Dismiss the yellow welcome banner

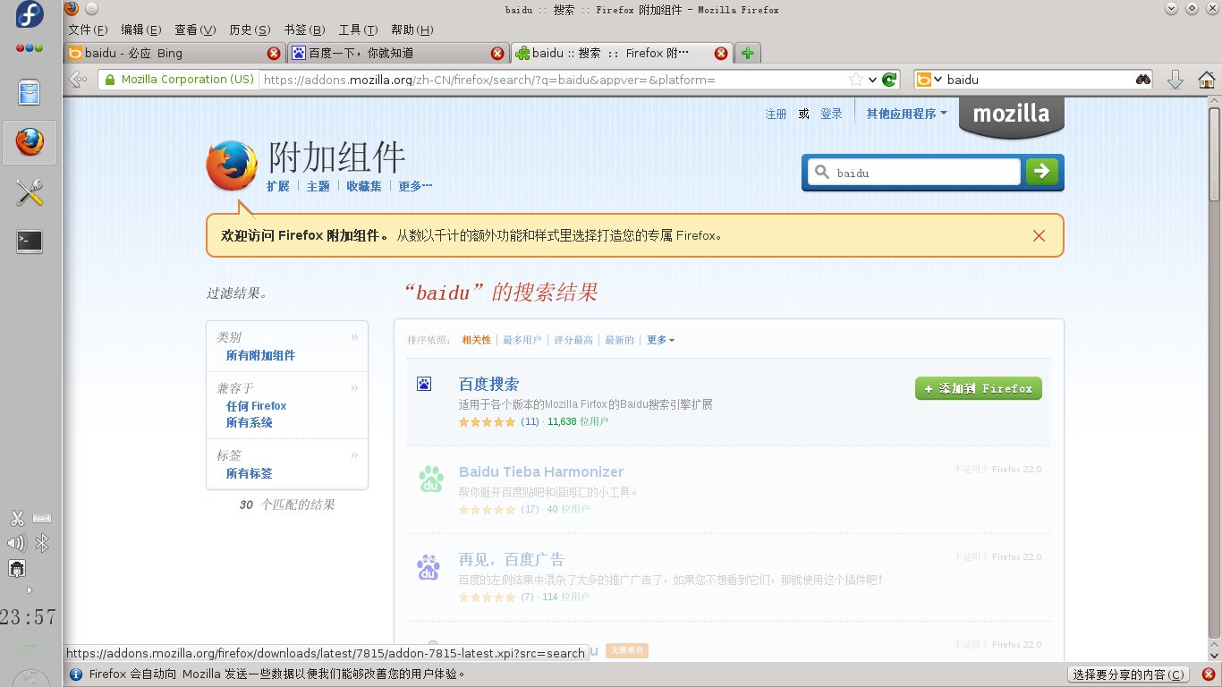click(1039, 236)
